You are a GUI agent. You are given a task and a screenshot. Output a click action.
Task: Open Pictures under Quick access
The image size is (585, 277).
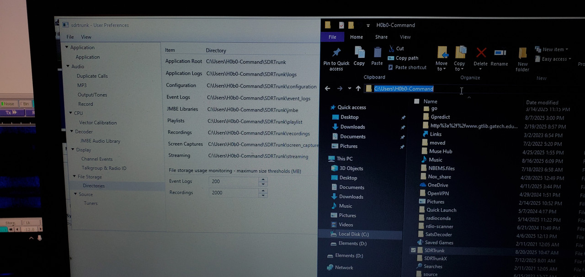click(349, 146)
